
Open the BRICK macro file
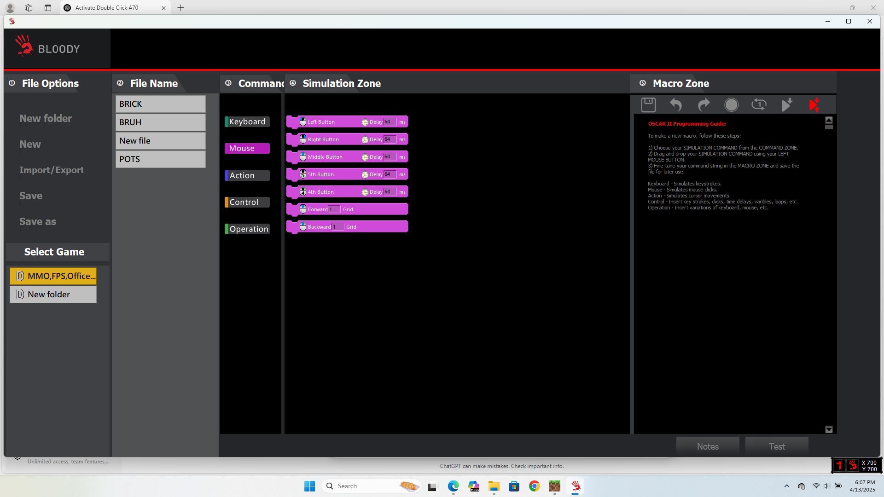pyautogui.click(x=160, y=104)
